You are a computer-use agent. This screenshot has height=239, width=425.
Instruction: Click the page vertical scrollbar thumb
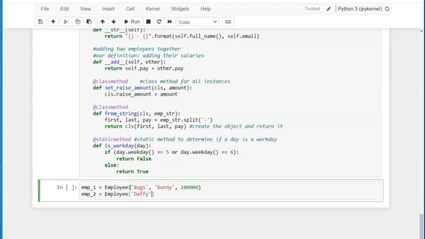[x=422, y=226]
